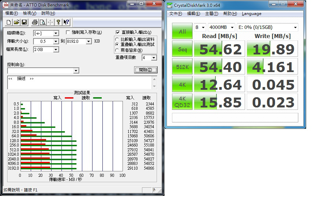Select the 重疊輸入/輸出測試 radio option
The height and width of the screenshot is (204, 314).
tap(117, 45)
